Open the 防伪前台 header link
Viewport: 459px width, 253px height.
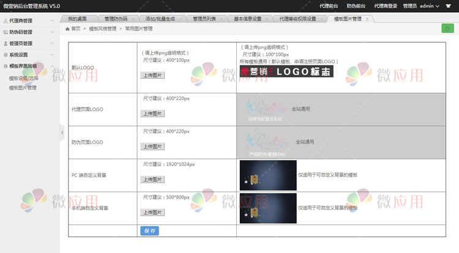click(x=356, y=6)
